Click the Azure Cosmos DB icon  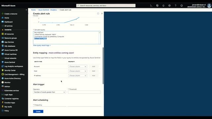coord(2,50)
